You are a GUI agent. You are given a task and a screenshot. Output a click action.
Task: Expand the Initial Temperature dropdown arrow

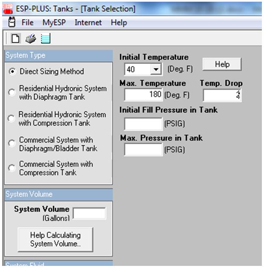(156, 69)
